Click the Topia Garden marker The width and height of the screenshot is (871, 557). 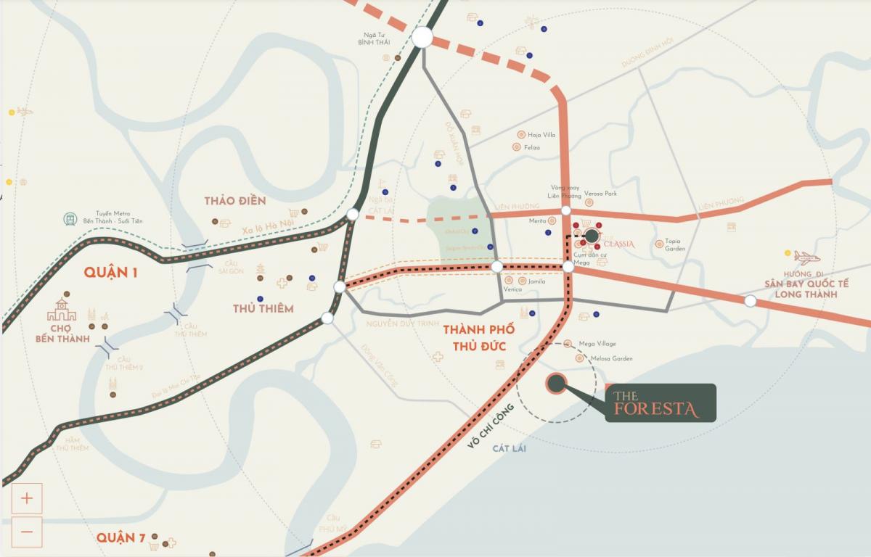pyautogui.click(x=659, y=243)
